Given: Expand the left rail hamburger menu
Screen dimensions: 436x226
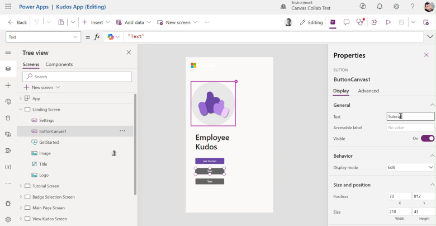Looking at the screenshot, I should tap(8, 53).
